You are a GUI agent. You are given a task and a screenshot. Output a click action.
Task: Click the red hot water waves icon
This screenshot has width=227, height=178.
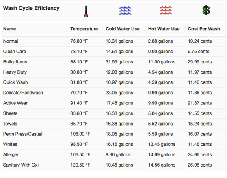(166, 10)
